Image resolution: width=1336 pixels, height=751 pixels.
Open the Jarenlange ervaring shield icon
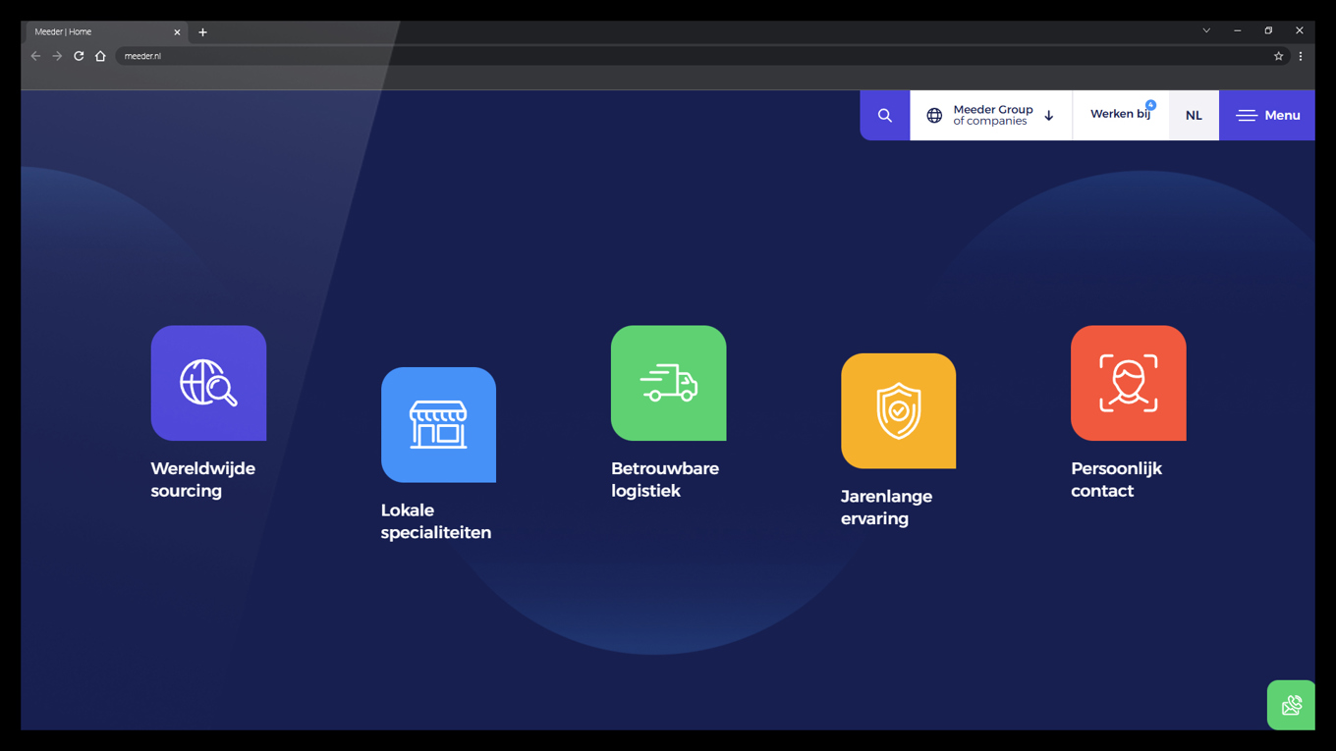click(898, 410)
